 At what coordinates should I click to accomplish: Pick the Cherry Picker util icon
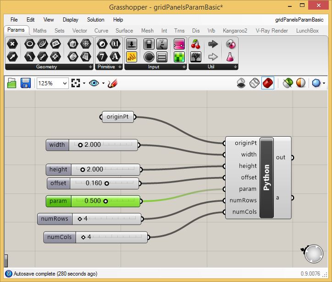click(x=196, y=44)
